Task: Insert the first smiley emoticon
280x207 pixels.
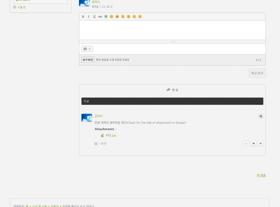Action: [x=111, y=16]
